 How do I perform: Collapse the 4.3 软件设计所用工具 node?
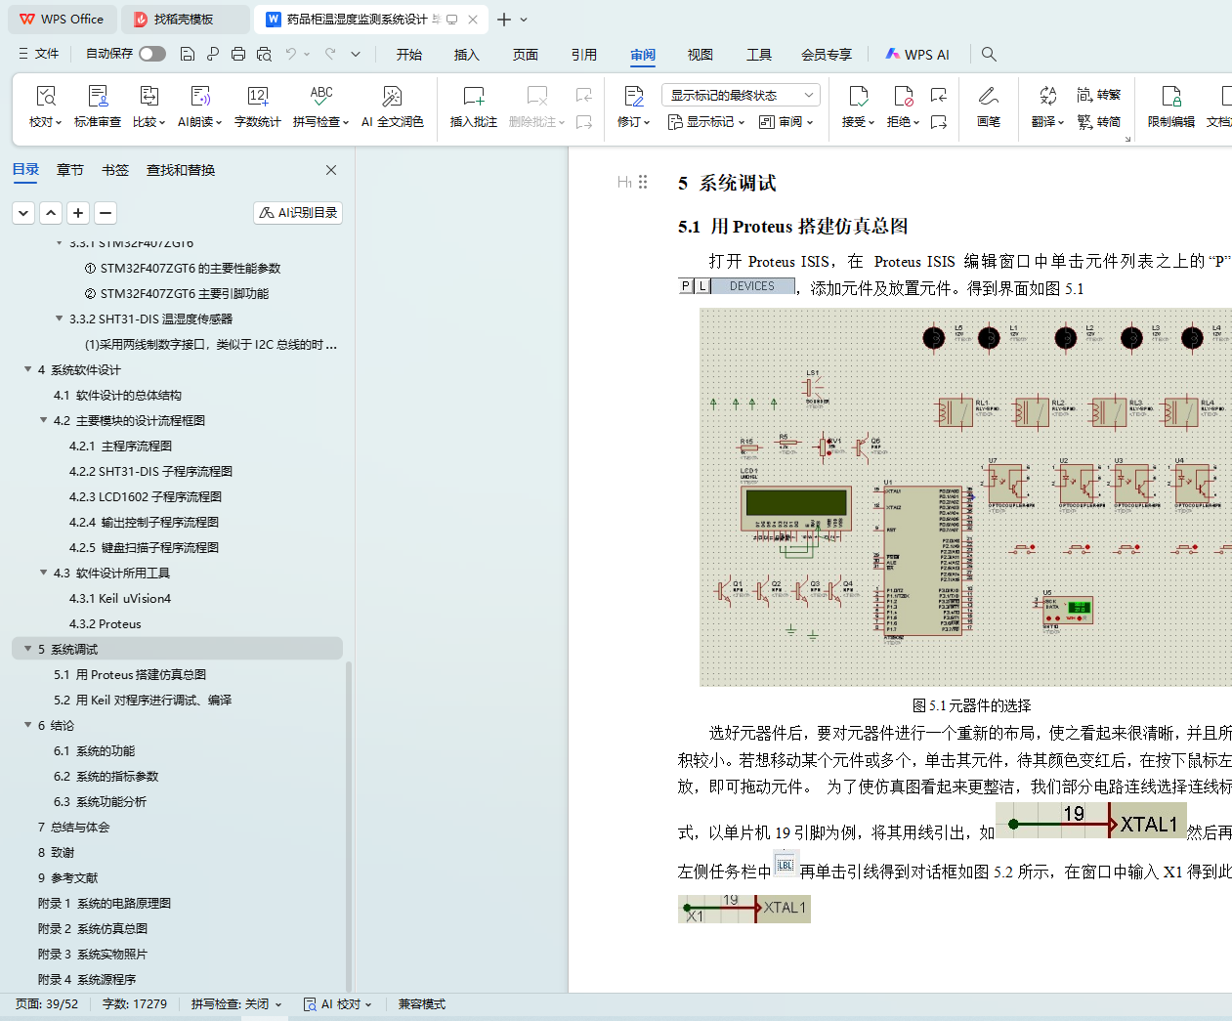pos(44,573)
